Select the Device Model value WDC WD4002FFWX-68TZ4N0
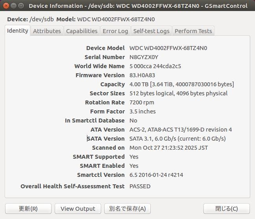 click(168, 48)
